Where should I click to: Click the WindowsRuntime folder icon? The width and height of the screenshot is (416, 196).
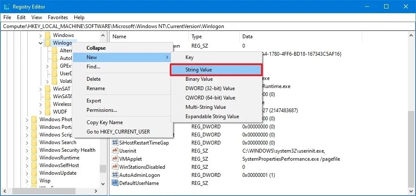34,158
